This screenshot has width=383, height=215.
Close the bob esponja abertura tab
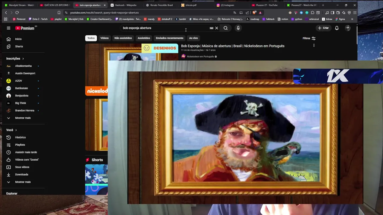pos(104,5)
